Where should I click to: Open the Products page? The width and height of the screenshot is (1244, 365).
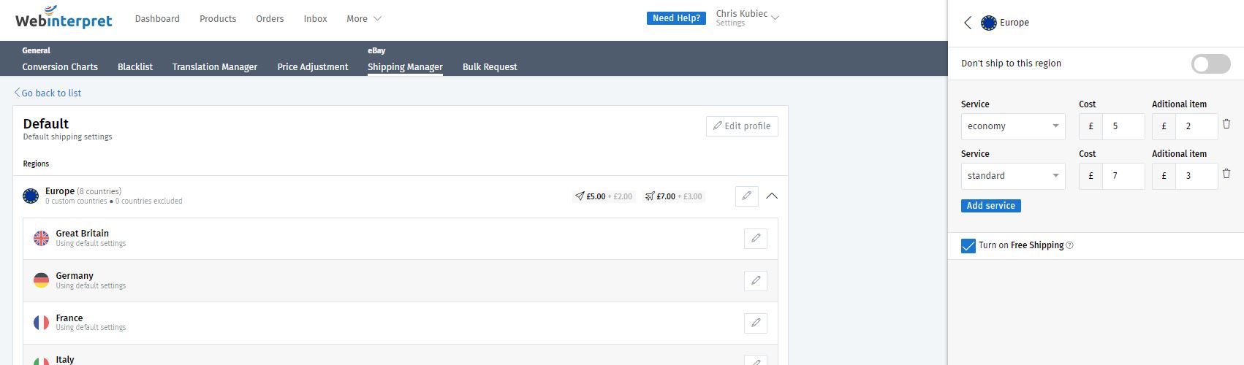pos(218,18)
